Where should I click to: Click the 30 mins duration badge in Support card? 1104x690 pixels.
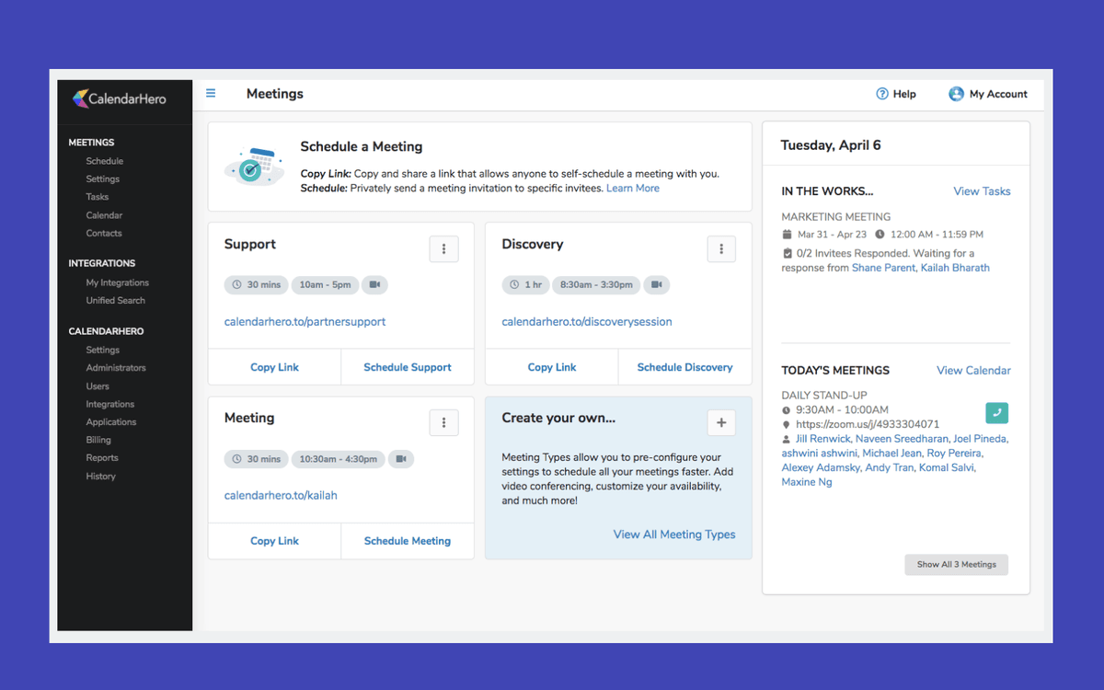[x=257, y=285]
